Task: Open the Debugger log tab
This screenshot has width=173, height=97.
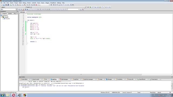Action: [109, 79]
